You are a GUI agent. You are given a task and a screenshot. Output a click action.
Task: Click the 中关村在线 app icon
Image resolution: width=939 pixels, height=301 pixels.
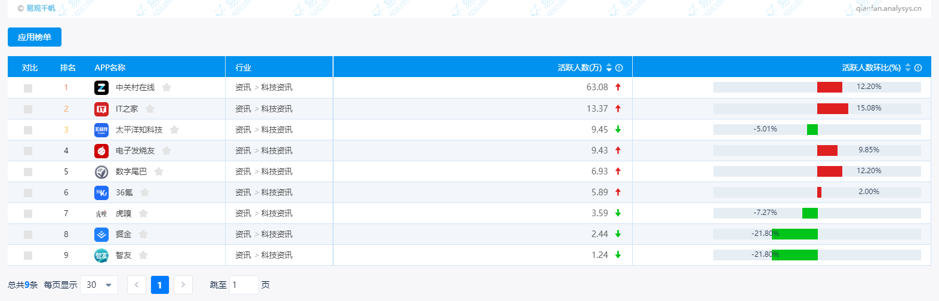(x=101, y=88)
